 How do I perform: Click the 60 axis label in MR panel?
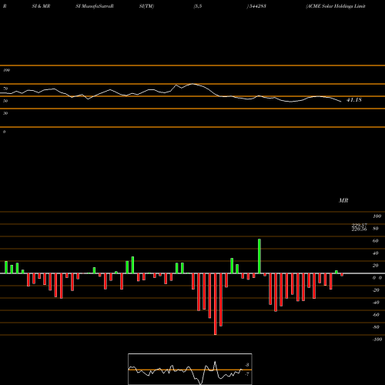click(x=375, y=241)
